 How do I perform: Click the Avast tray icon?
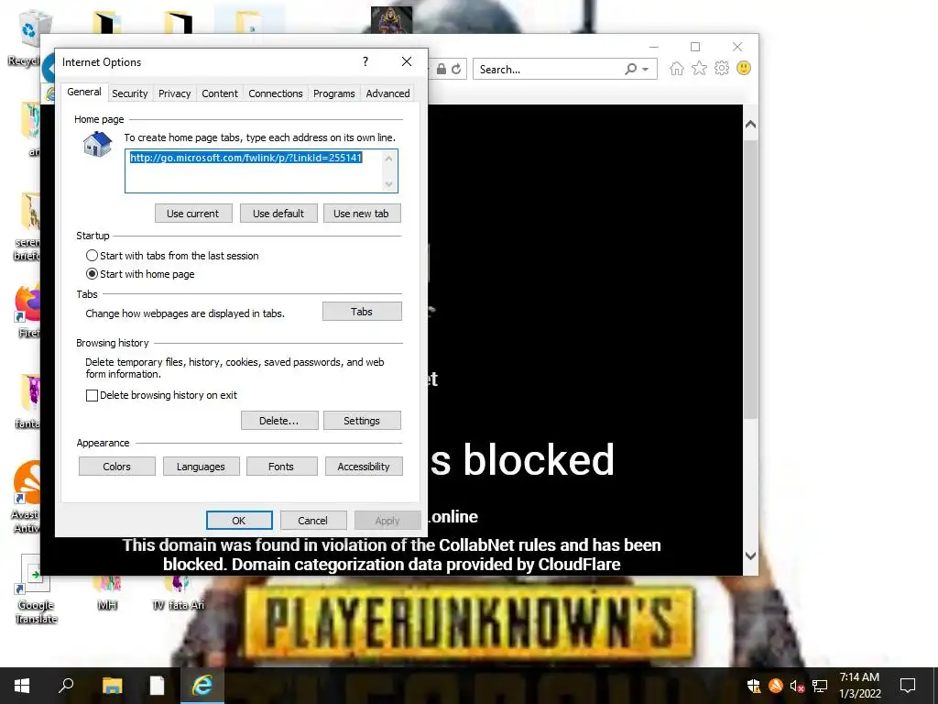click(776, 686)
